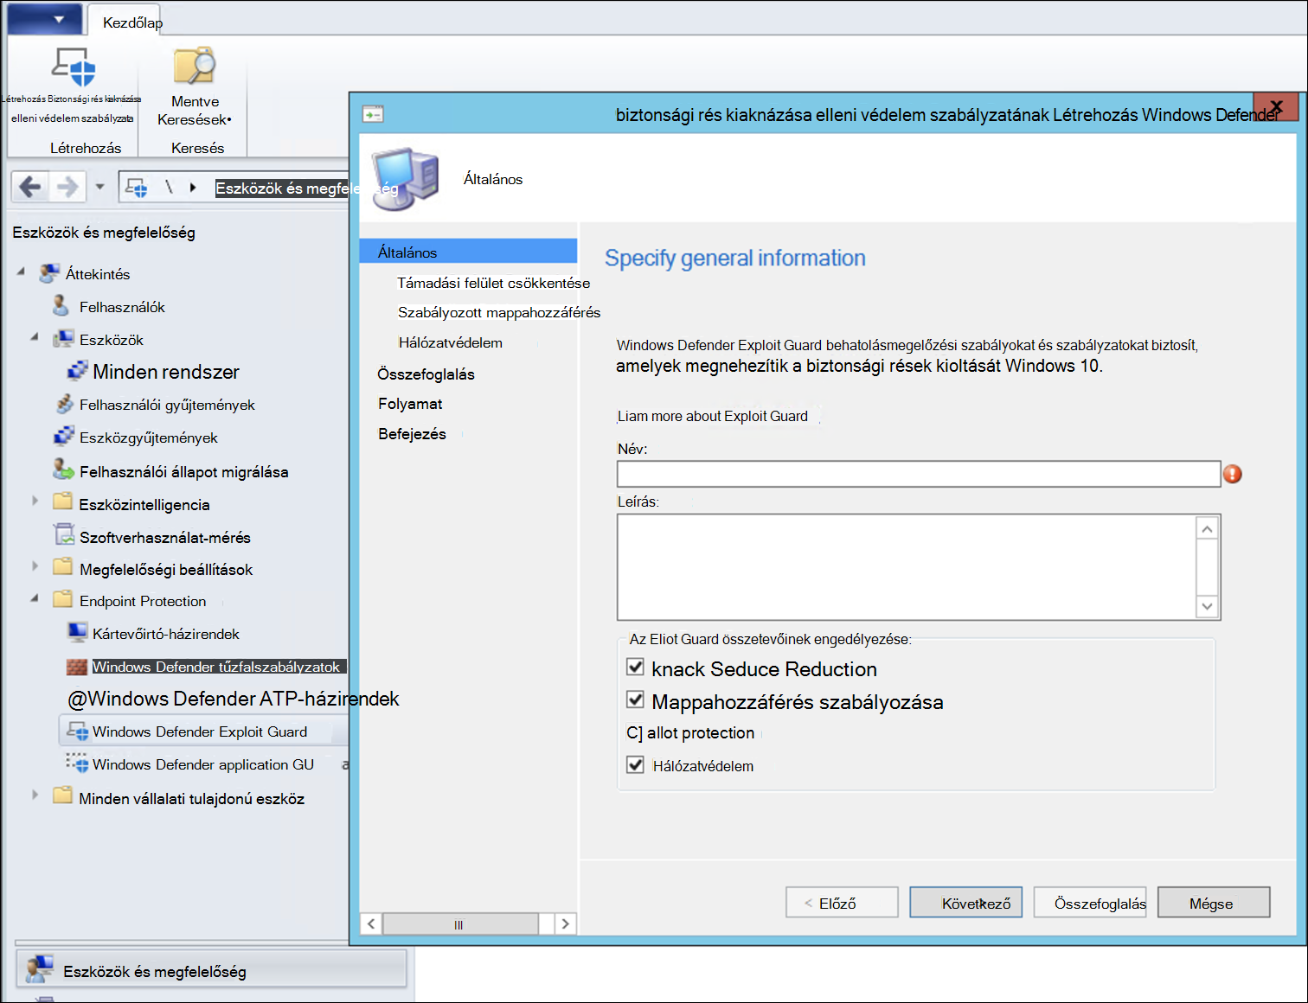Open the blue application menu dropdown

coord(45,19)
